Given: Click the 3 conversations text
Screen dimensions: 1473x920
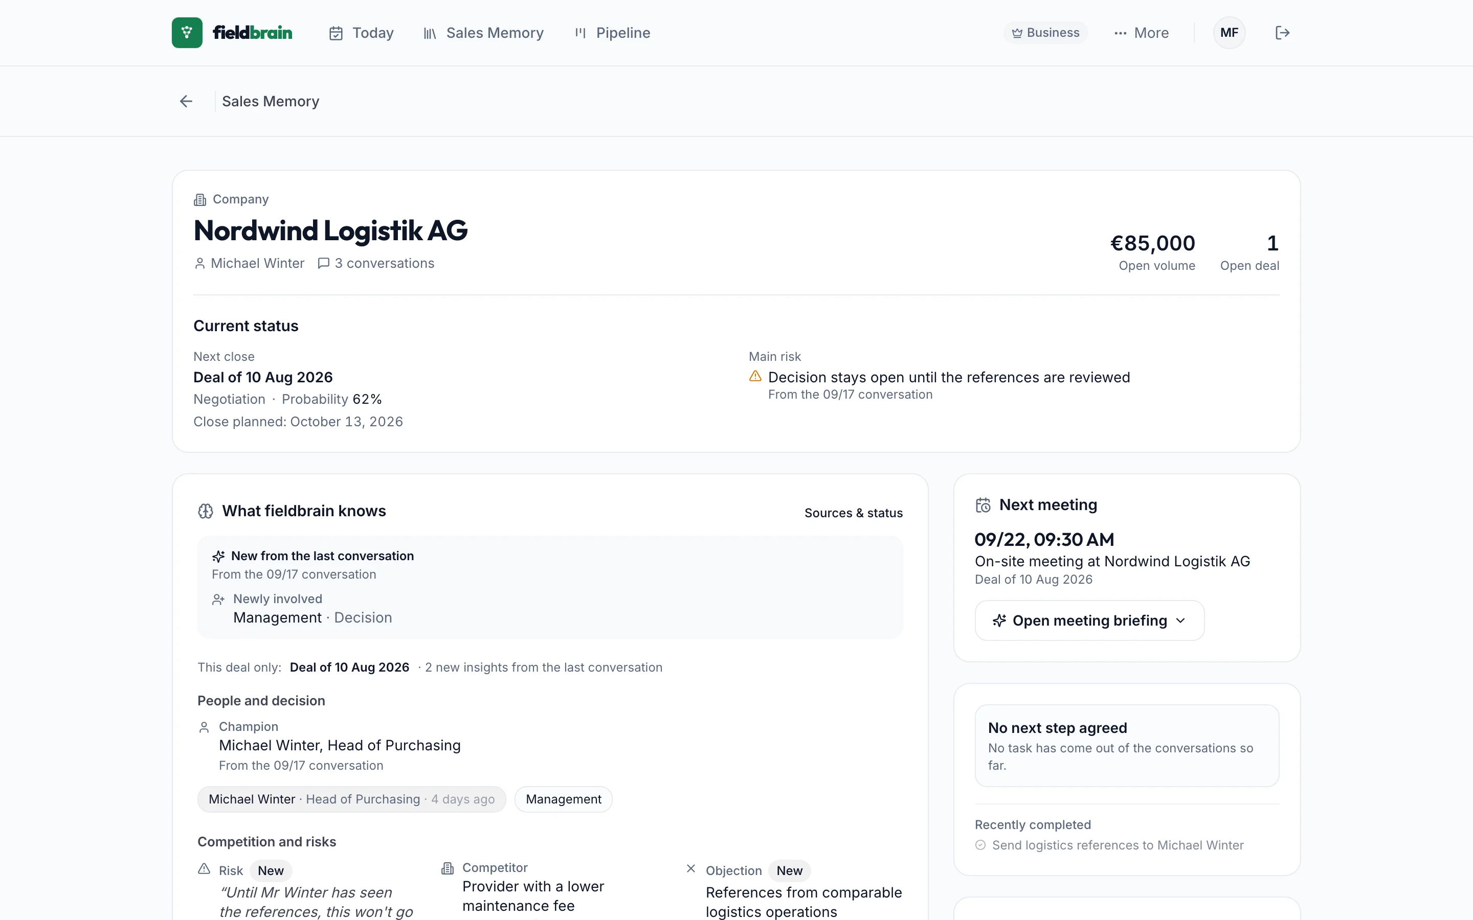Looking at the screenshot, I should tap(385, 263).
